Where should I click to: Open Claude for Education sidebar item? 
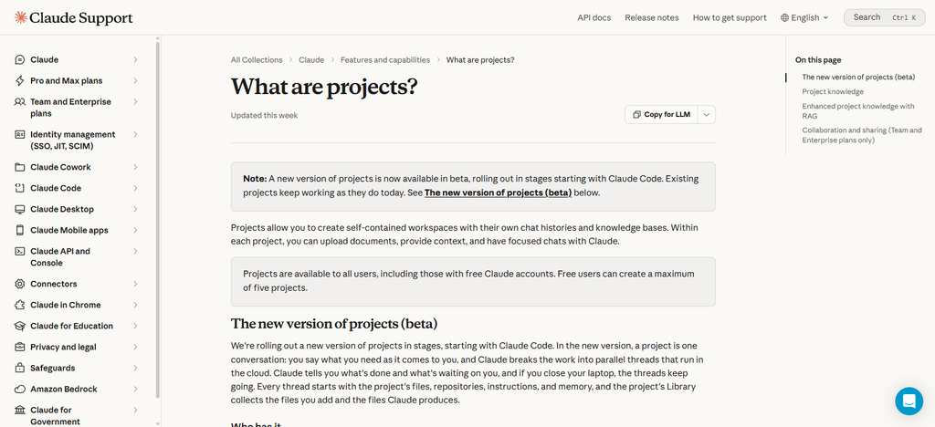tap(77, 326)
